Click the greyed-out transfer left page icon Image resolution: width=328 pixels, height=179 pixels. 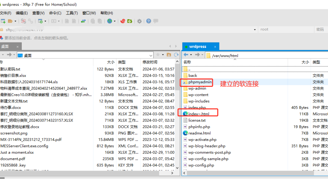67,21
